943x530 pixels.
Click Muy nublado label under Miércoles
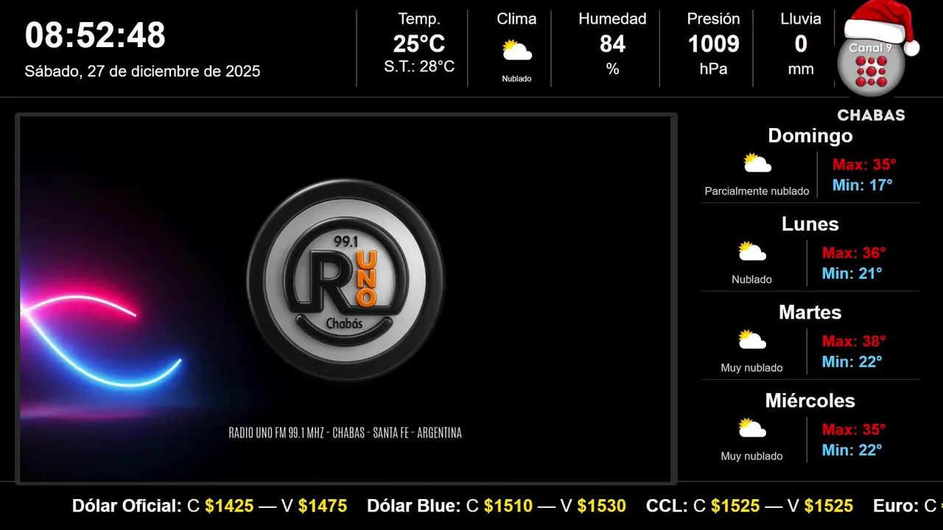pos(751,456)
